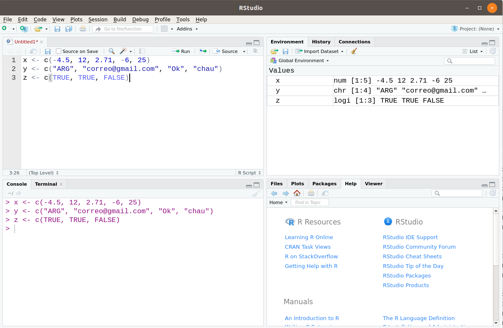This screenshot has height=328, width=503.
Task: Refresh the Environment pane
Action: pos(493,51)
